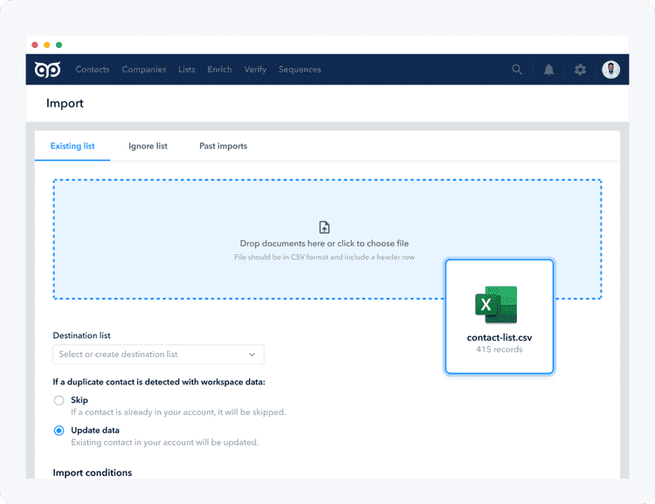The image size is (655, 504).
Task: Click the owl logo in navbar
Action: click(48, 69)
